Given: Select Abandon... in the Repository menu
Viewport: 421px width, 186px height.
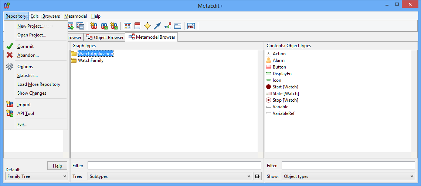Looking at the screenshot, I should pos(28,55).
